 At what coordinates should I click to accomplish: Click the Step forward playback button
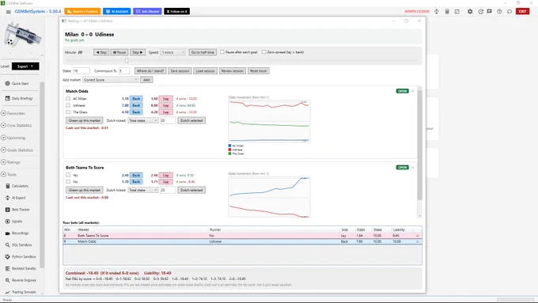coord(138,52)
